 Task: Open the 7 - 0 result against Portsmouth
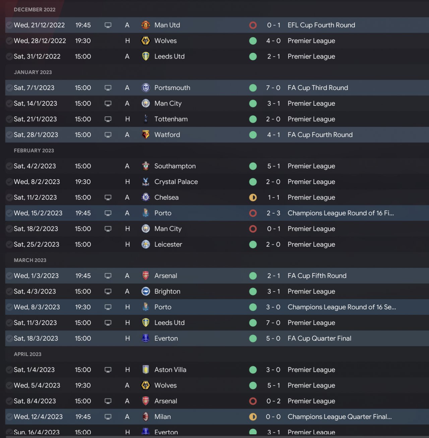coord(273,88)
